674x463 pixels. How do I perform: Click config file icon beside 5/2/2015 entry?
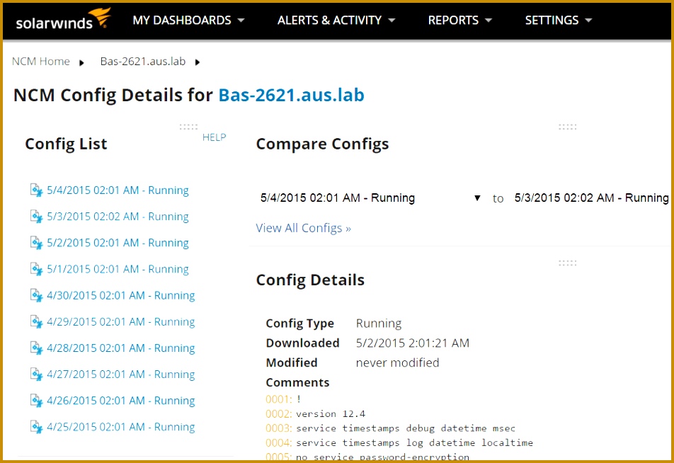click(36, 242)
